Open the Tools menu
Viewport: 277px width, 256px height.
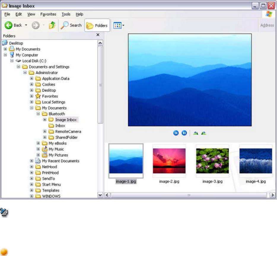tap(66, 14)
